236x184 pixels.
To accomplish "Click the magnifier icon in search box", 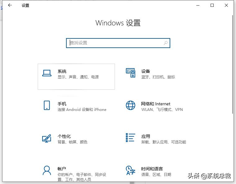I will tap(166, 43).
